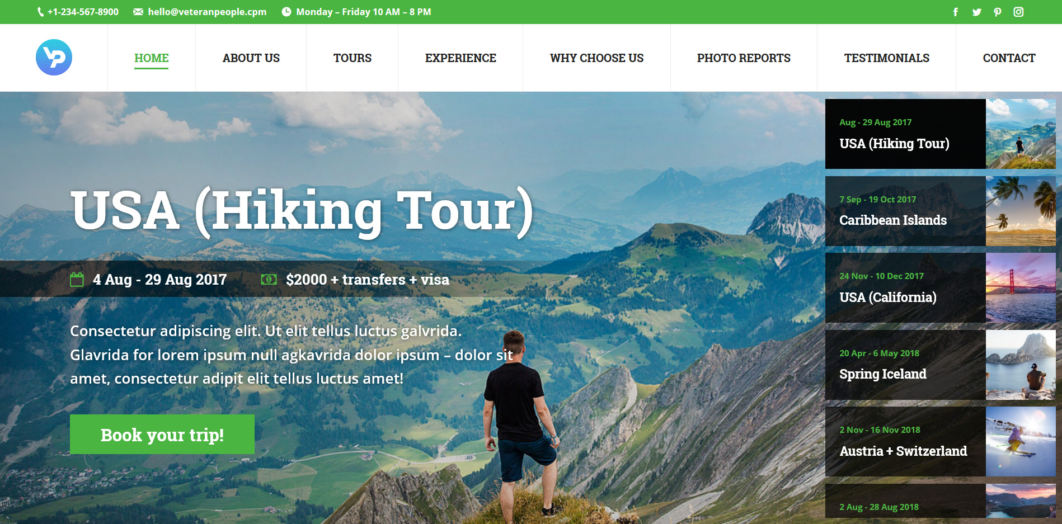1062x524 pixels.
Task: Open the Tours menu item
Action: (x=353, y=58)
